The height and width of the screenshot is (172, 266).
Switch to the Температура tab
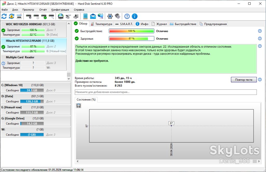102,24
